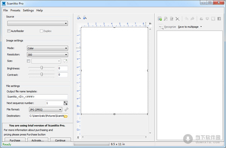Click the page orientation icon beside Size
The width and height of the screenshot is (226, 148).
(65, 61)
